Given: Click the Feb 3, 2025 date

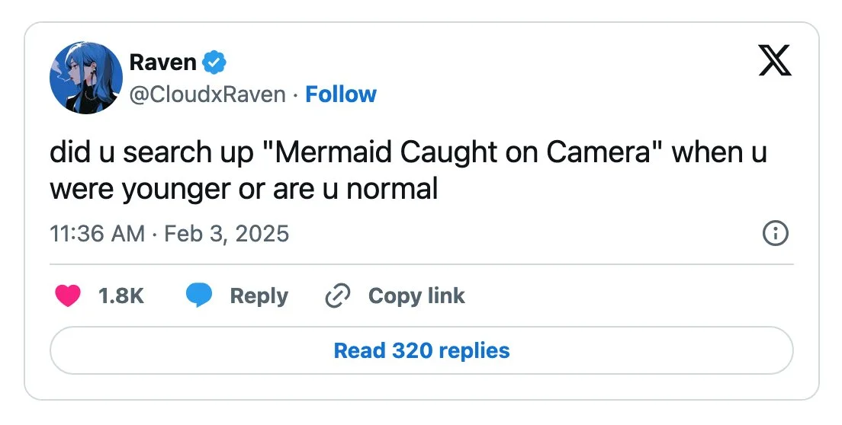Looking at the screenshot, I should tap(227, 234).
